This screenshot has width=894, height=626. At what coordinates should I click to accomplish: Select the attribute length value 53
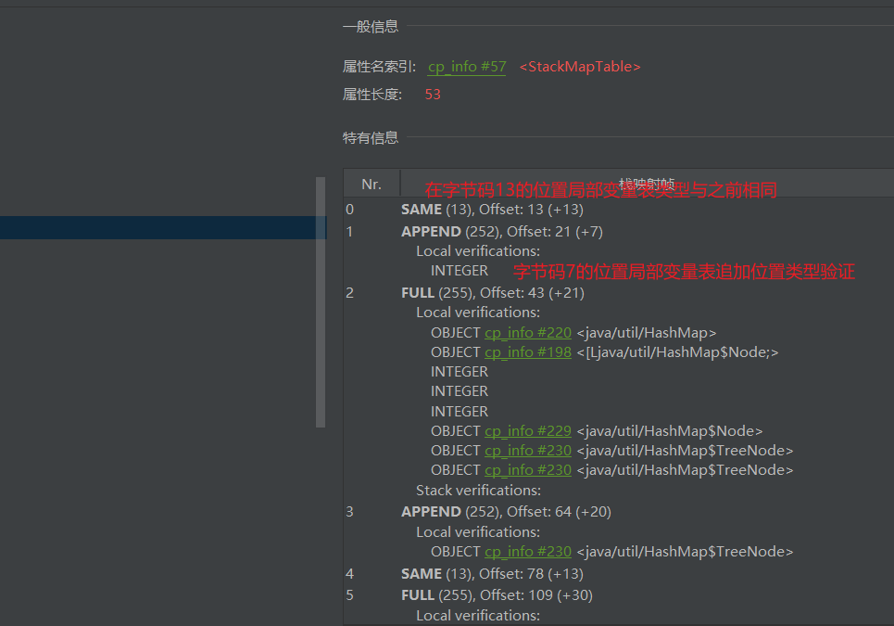[432, 94]
